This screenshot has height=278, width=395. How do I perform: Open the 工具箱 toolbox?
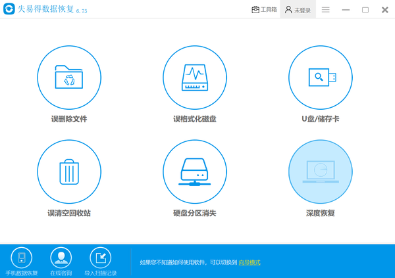click(x=264, y=10)
